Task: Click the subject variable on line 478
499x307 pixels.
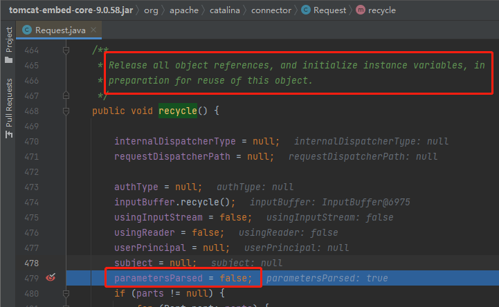Action: (134, 263)
